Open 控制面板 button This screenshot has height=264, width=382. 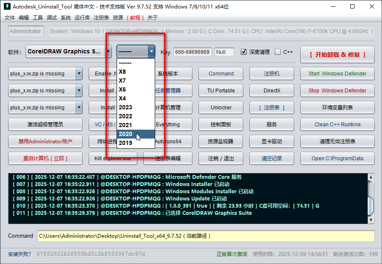tap(221, 125)
